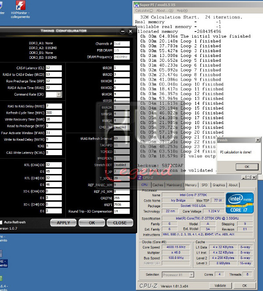The width and height of the screenshot is (263, 291).
Task: Switch to the About tab in CPU-Z
Action: [x=233, y=185]
